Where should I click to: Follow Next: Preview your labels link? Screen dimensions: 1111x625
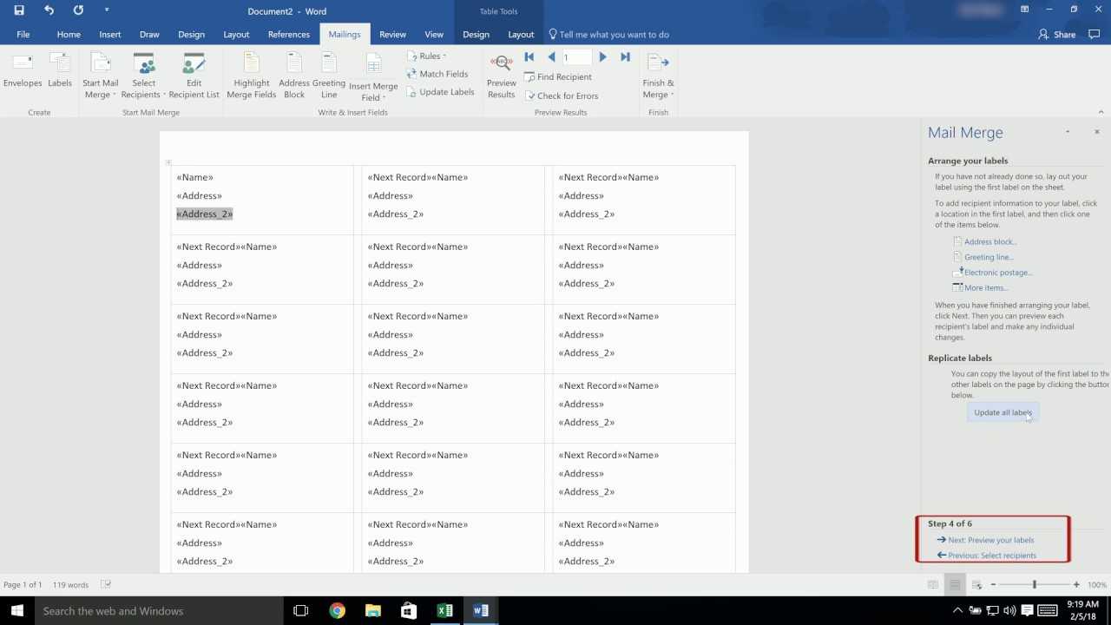[989, 539]
